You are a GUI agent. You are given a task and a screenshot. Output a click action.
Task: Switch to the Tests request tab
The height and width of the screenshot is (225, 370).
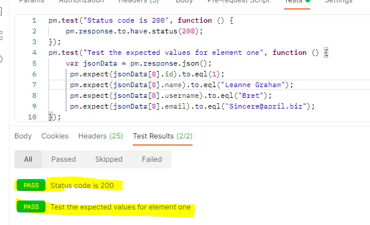click(x=297, y=2)
